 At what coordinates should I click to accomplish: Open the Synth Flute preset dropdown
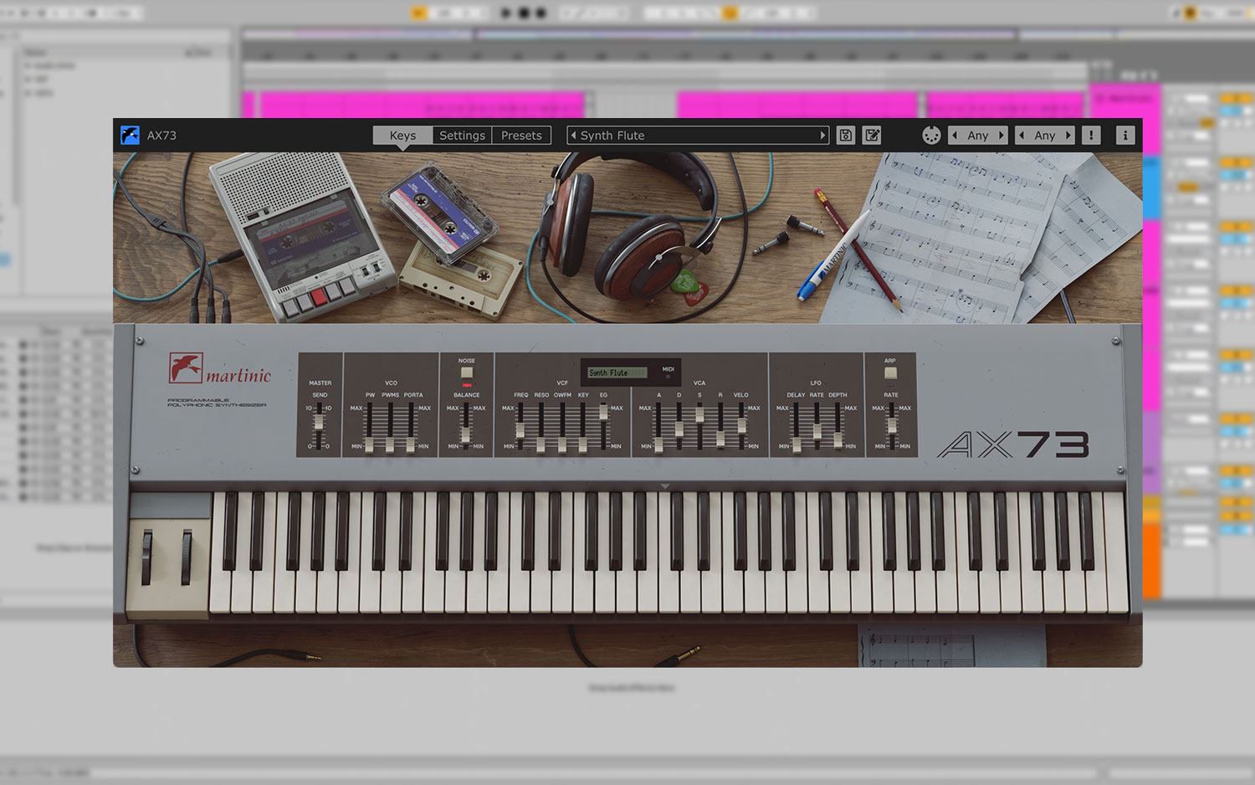(698, 135)
